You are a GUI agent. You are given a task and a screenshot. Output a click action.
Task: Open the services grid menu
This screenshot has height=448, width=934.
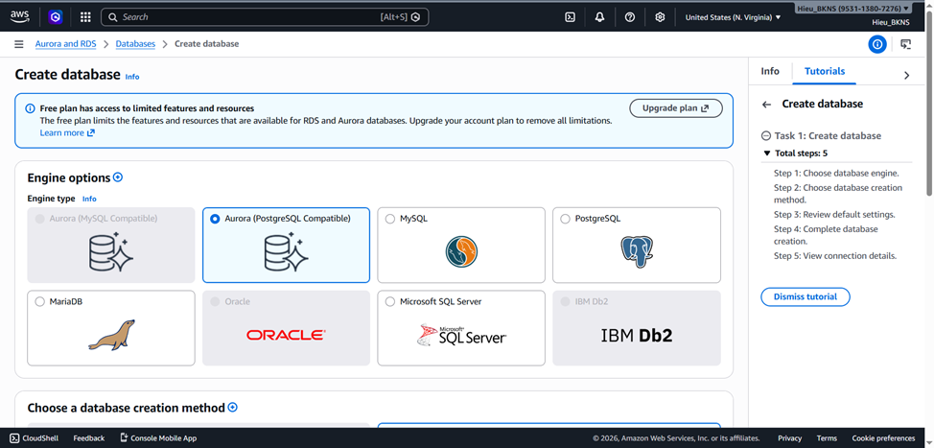(x=85, y=17)
